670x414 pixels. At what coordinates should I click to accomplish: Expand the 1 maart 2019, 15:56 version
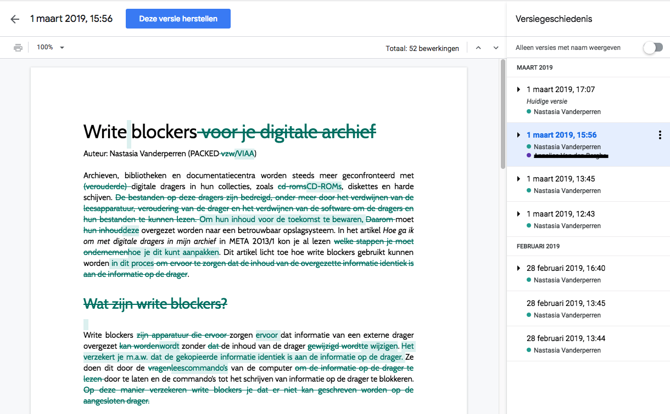[x=518, y=135]
